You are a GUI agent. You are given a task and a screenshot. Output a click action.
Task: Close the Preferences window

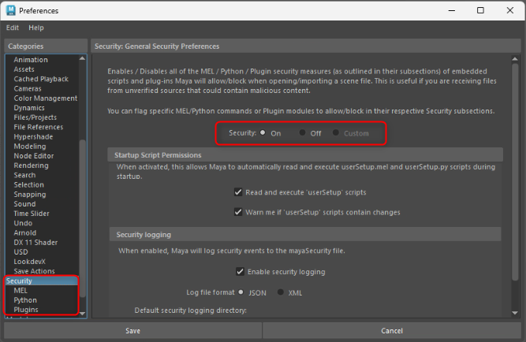510,10
